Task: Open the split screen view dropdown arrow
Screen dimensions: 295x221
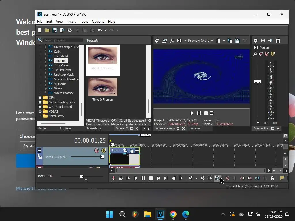Action: 185,41
